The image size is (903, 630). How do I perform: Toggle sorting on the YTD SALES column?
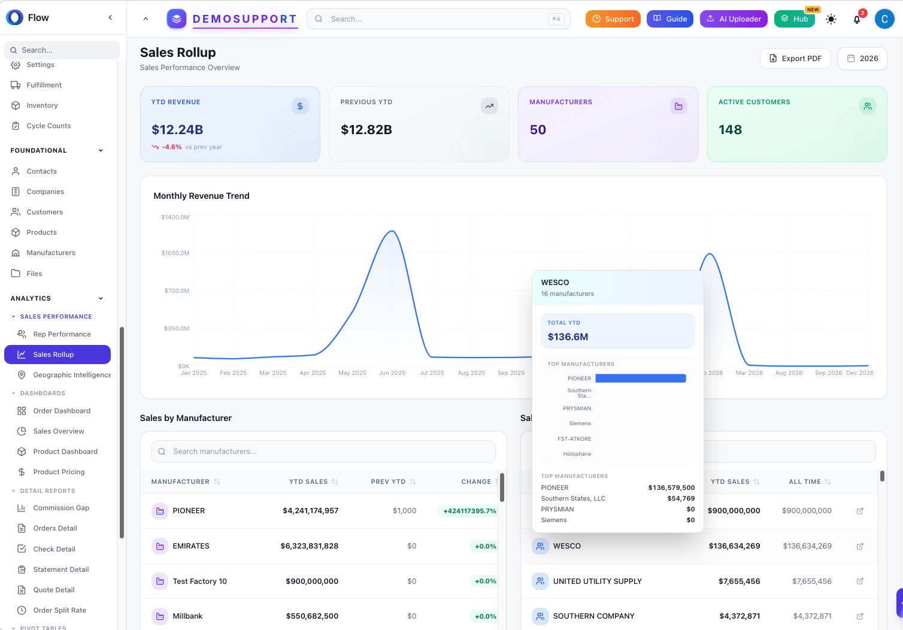point(336,481)
